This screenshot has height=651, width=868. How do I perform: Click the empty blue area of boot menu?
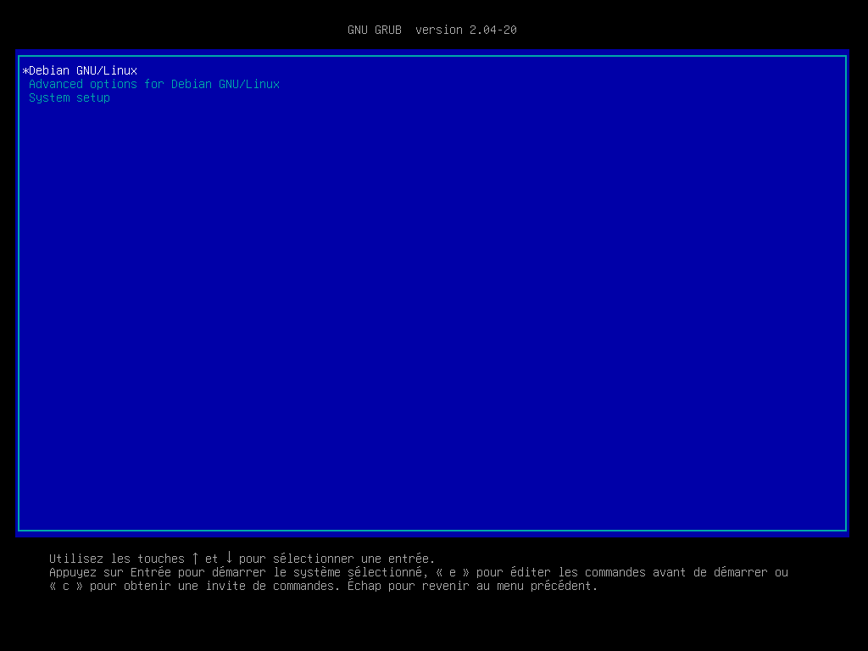(432, 314)
